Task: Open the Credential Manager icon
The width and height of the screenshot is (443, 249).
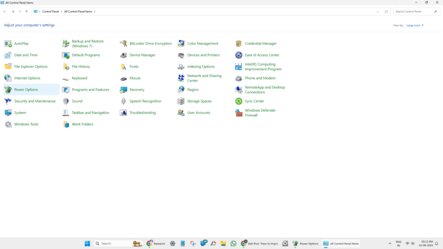Action: [238, 43]
